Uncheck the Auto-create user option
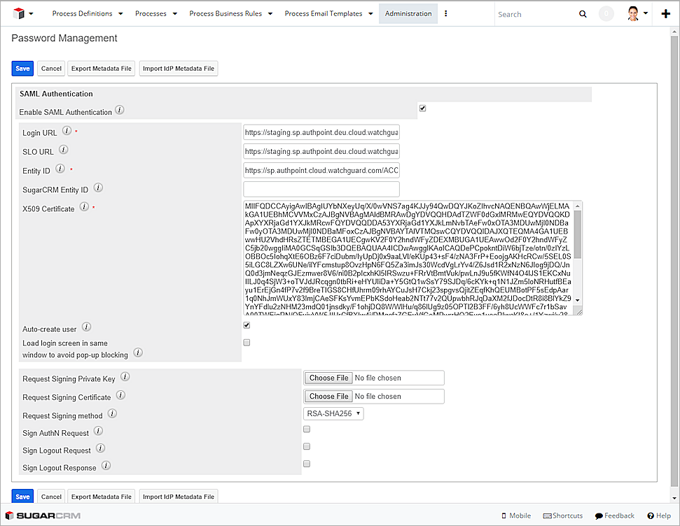680x526 pixels. click(x=245, y=325)
